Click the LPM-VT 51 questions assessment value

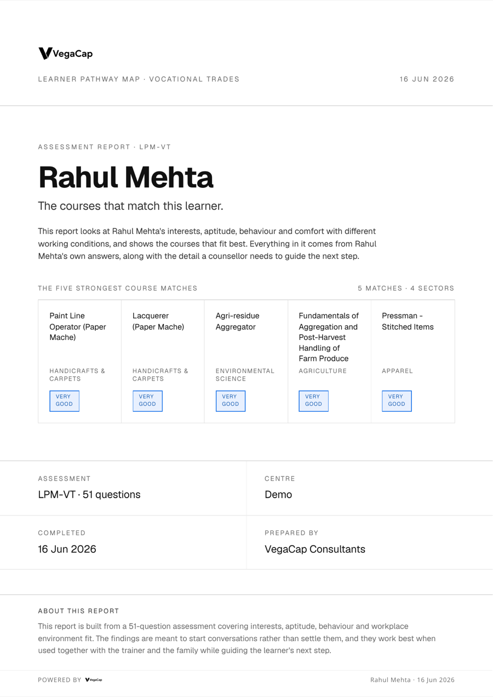pos(89,494)
